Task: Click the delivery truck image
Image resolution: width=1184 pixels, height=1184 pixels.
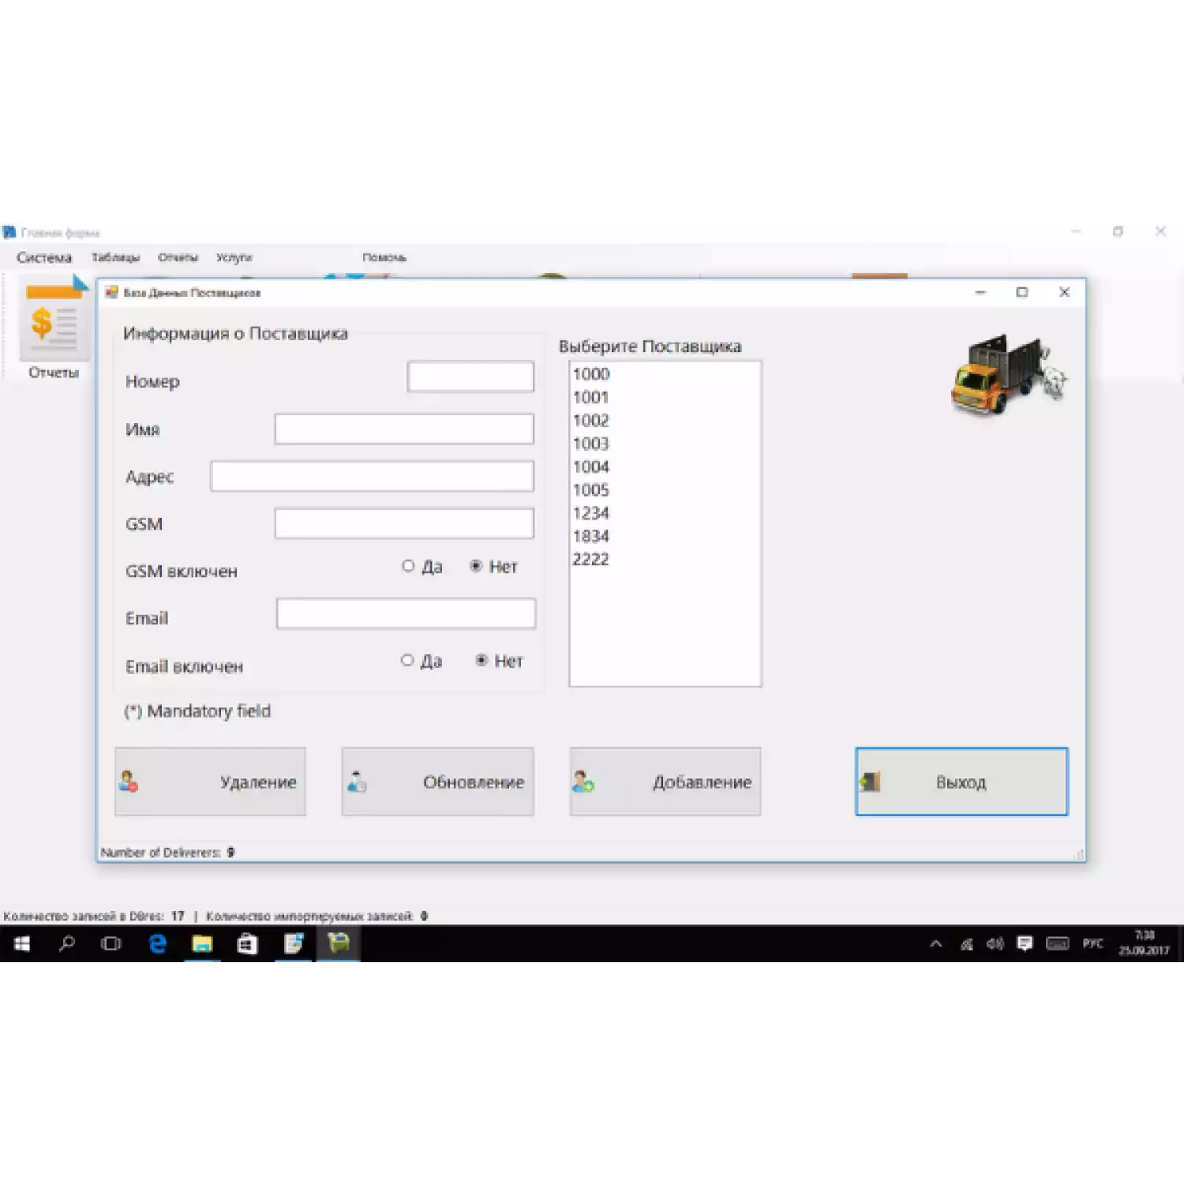Action: point(1007,374)
